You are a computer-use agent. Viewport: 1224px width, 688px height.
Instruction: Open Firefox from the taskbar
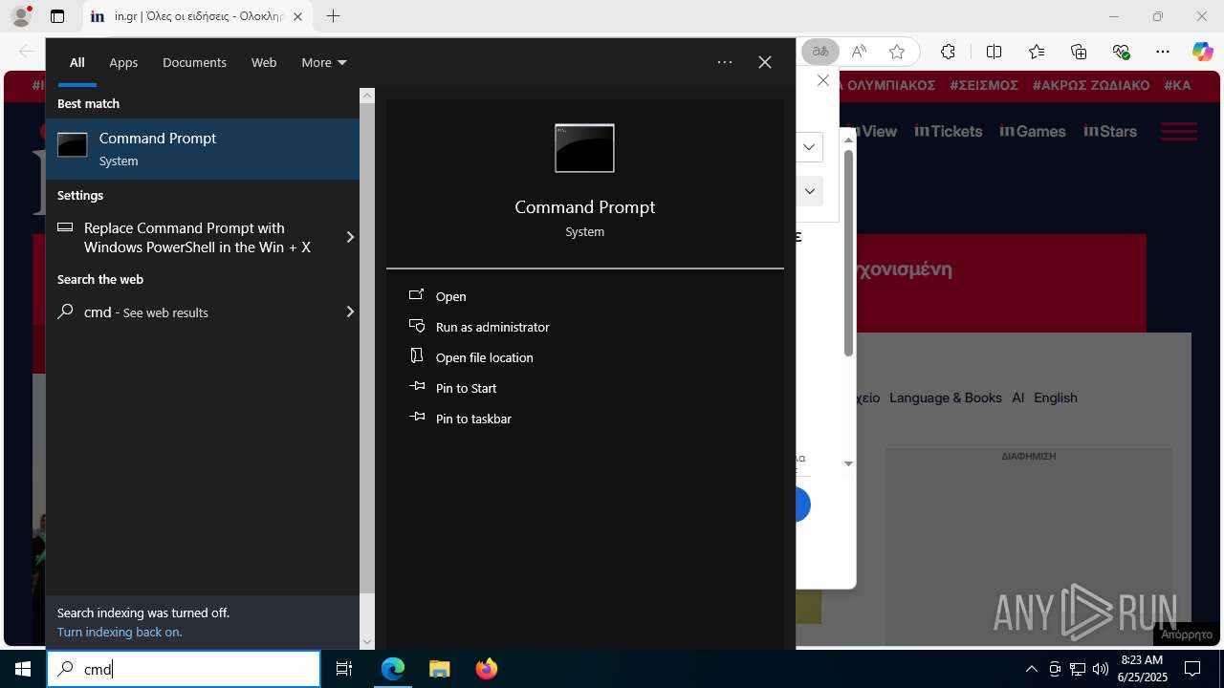(x=486, y=669)
